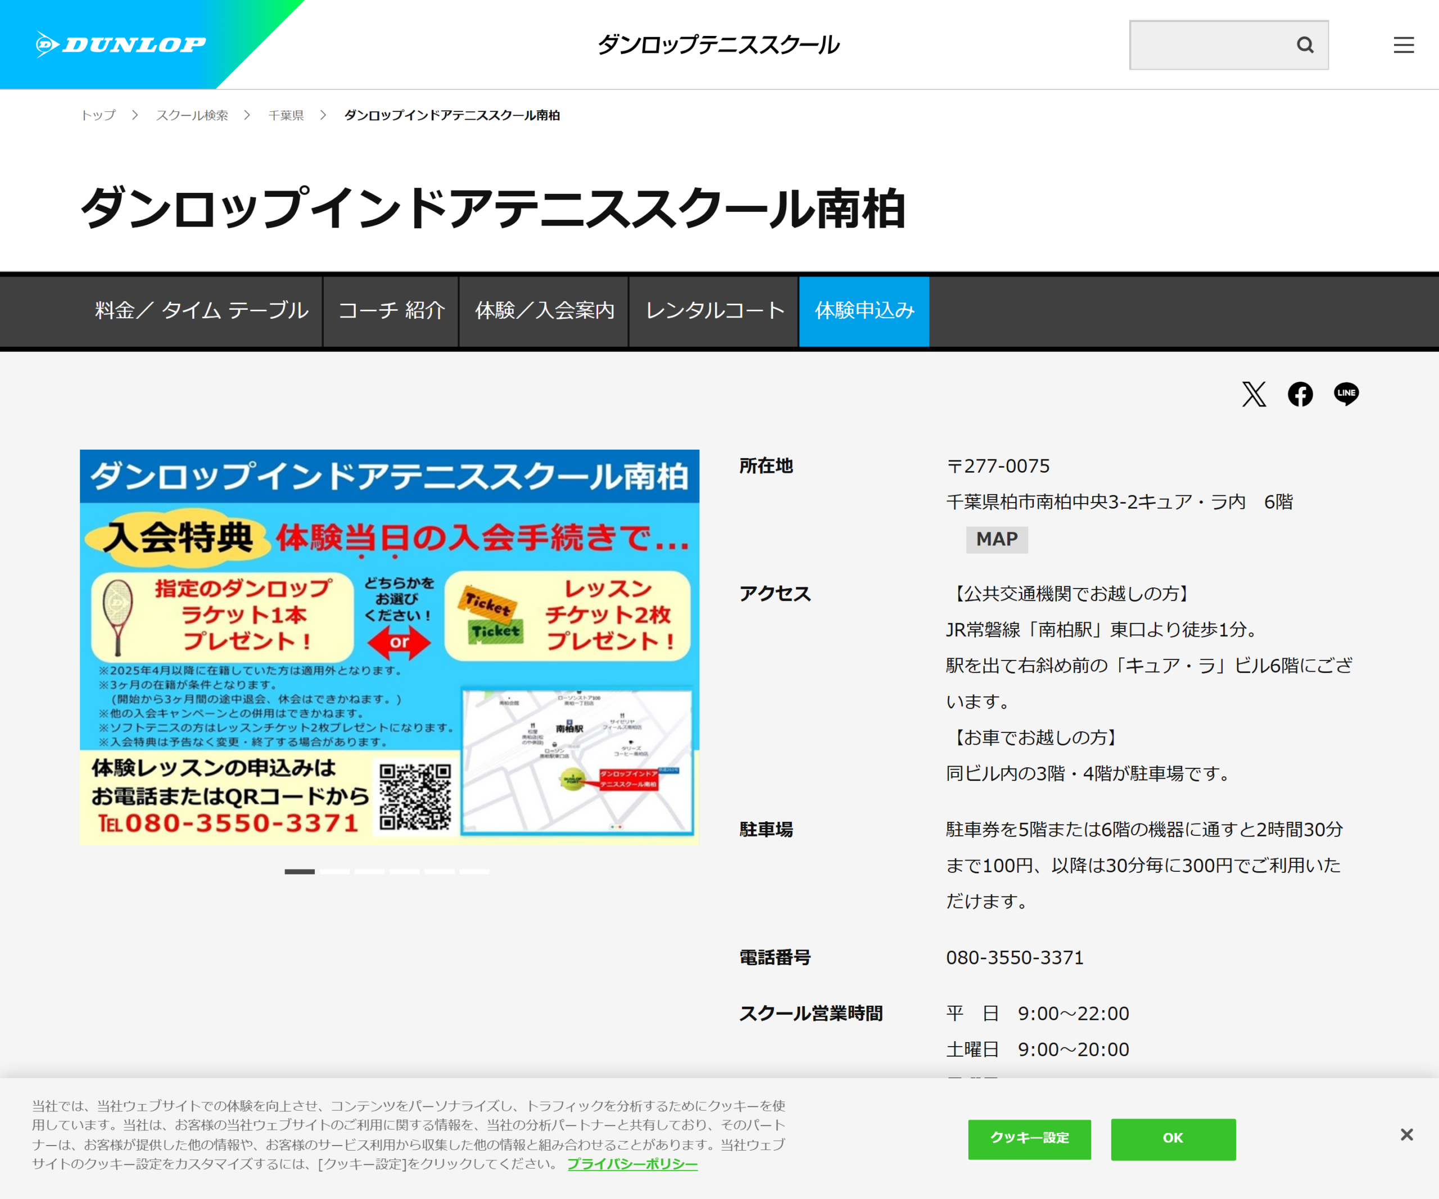The width and height of the screenshot is (1439, 1199).
Task: Select the 体験／入会案内 tab
Action: (x=545, y=311)
